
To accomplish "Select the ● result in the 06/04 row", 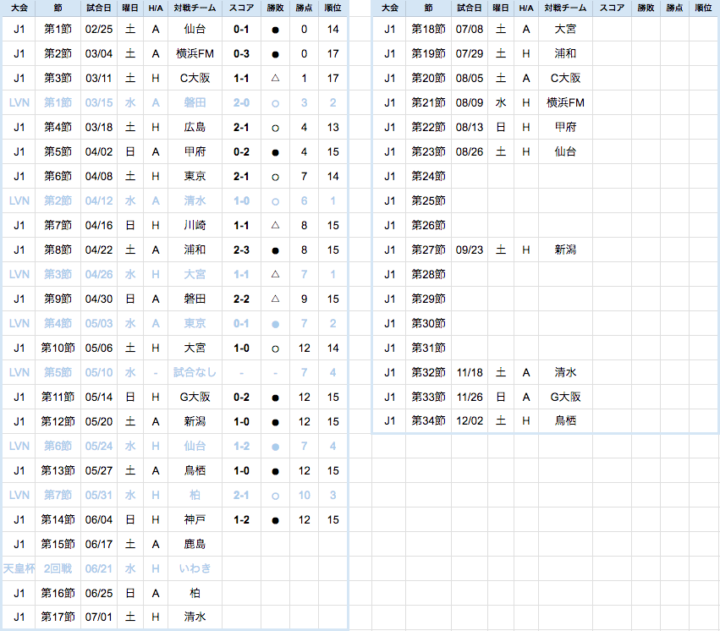I will point(275,520).
